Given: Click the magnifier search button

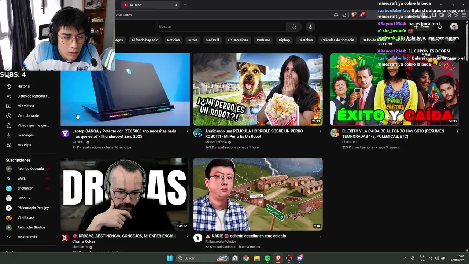Looking at the screenshot, I should 294,26.
